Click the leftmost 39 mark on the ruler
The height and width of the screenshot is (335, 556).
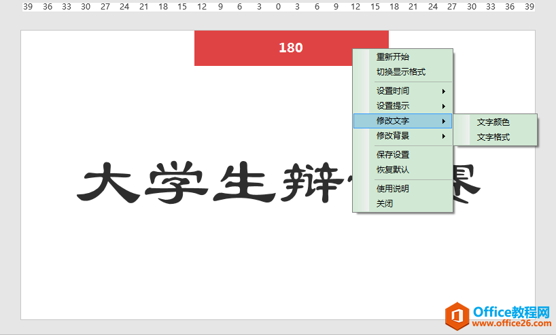click(28, 5)
